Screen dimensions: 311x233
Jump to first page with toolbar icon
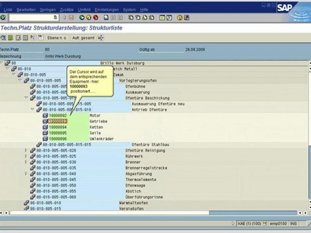[x=131, y=17]
